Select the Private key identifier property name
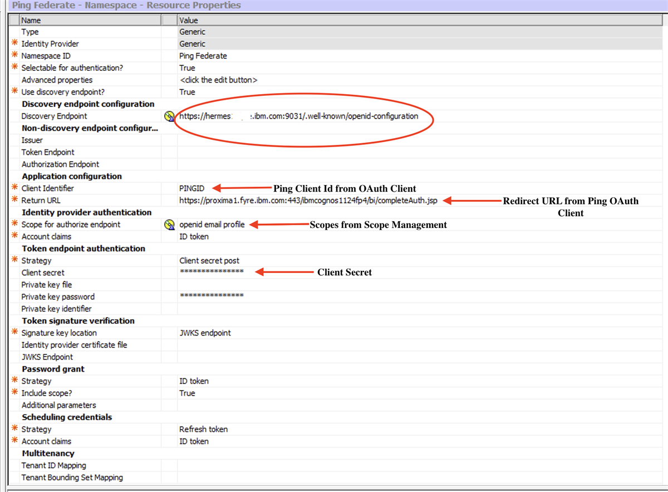 pyautogui.click(x=56, y=309)
